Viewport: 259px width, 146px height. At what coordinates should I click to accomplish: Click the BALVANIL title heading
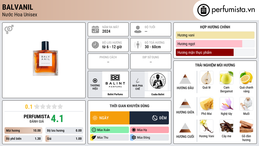18,7
